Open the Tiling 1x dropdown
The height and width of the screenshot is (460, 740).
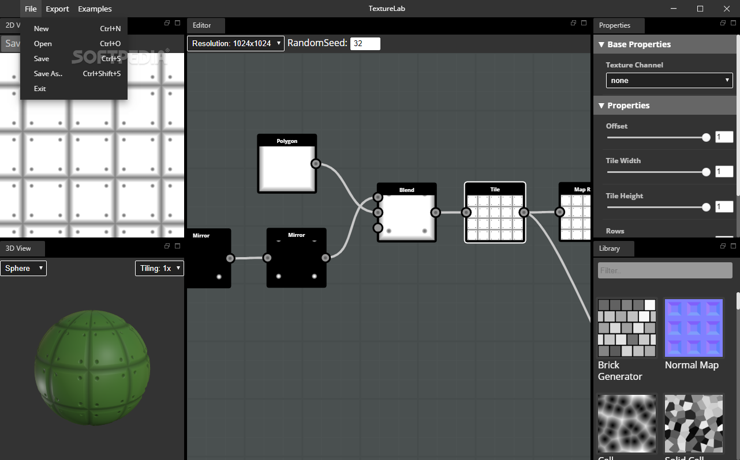(x=159, y=268)
